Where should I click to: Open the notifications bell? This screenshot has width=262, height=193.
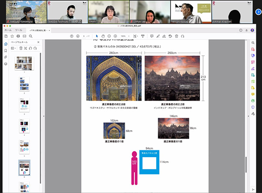pyautogui.click(x=246, y=30)
